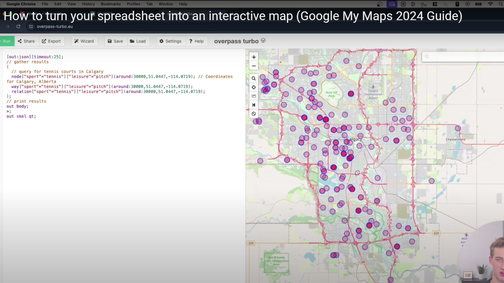The image size is (504, 283).
Task: Click the '[out:json][timeout:25];' query line
Action: tap(35, 57)
